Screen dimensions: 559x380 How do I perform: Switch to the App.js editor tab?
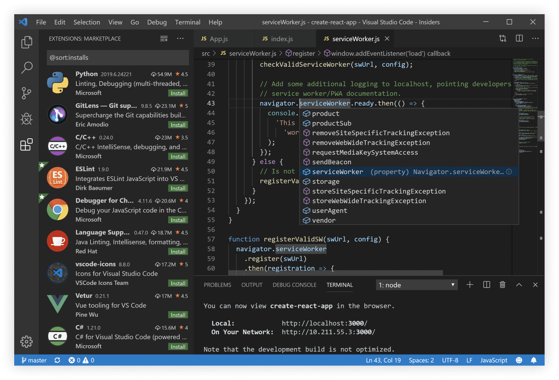click(x=219, y=39)
